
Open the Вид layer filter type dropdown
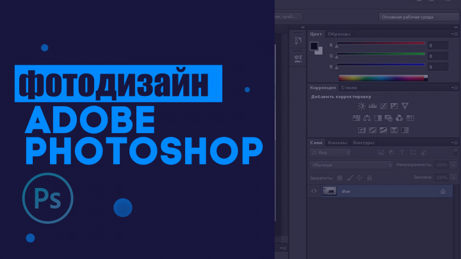330,152
